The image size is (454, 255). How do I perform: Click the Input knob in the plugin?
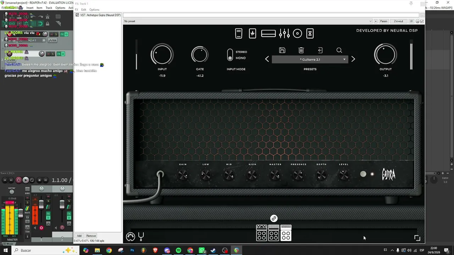pos(162,55)
